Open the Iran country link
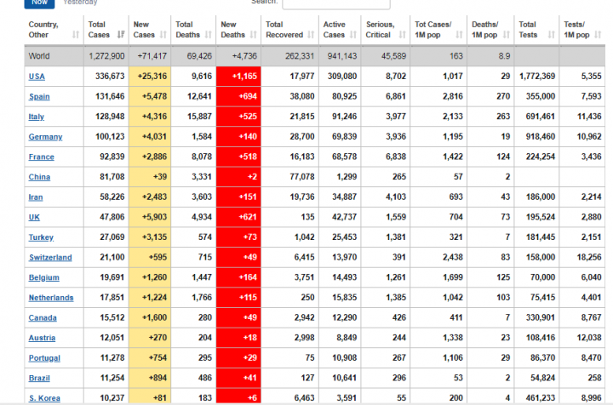613x405 pixels. tap(36, 197)
